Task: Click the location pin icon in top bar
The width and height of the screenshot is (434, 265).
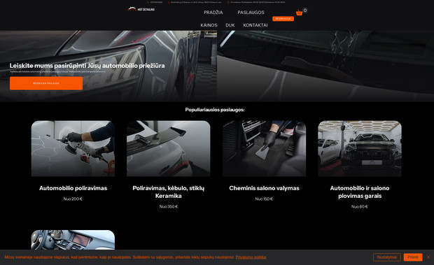Action: pos(169,2)
